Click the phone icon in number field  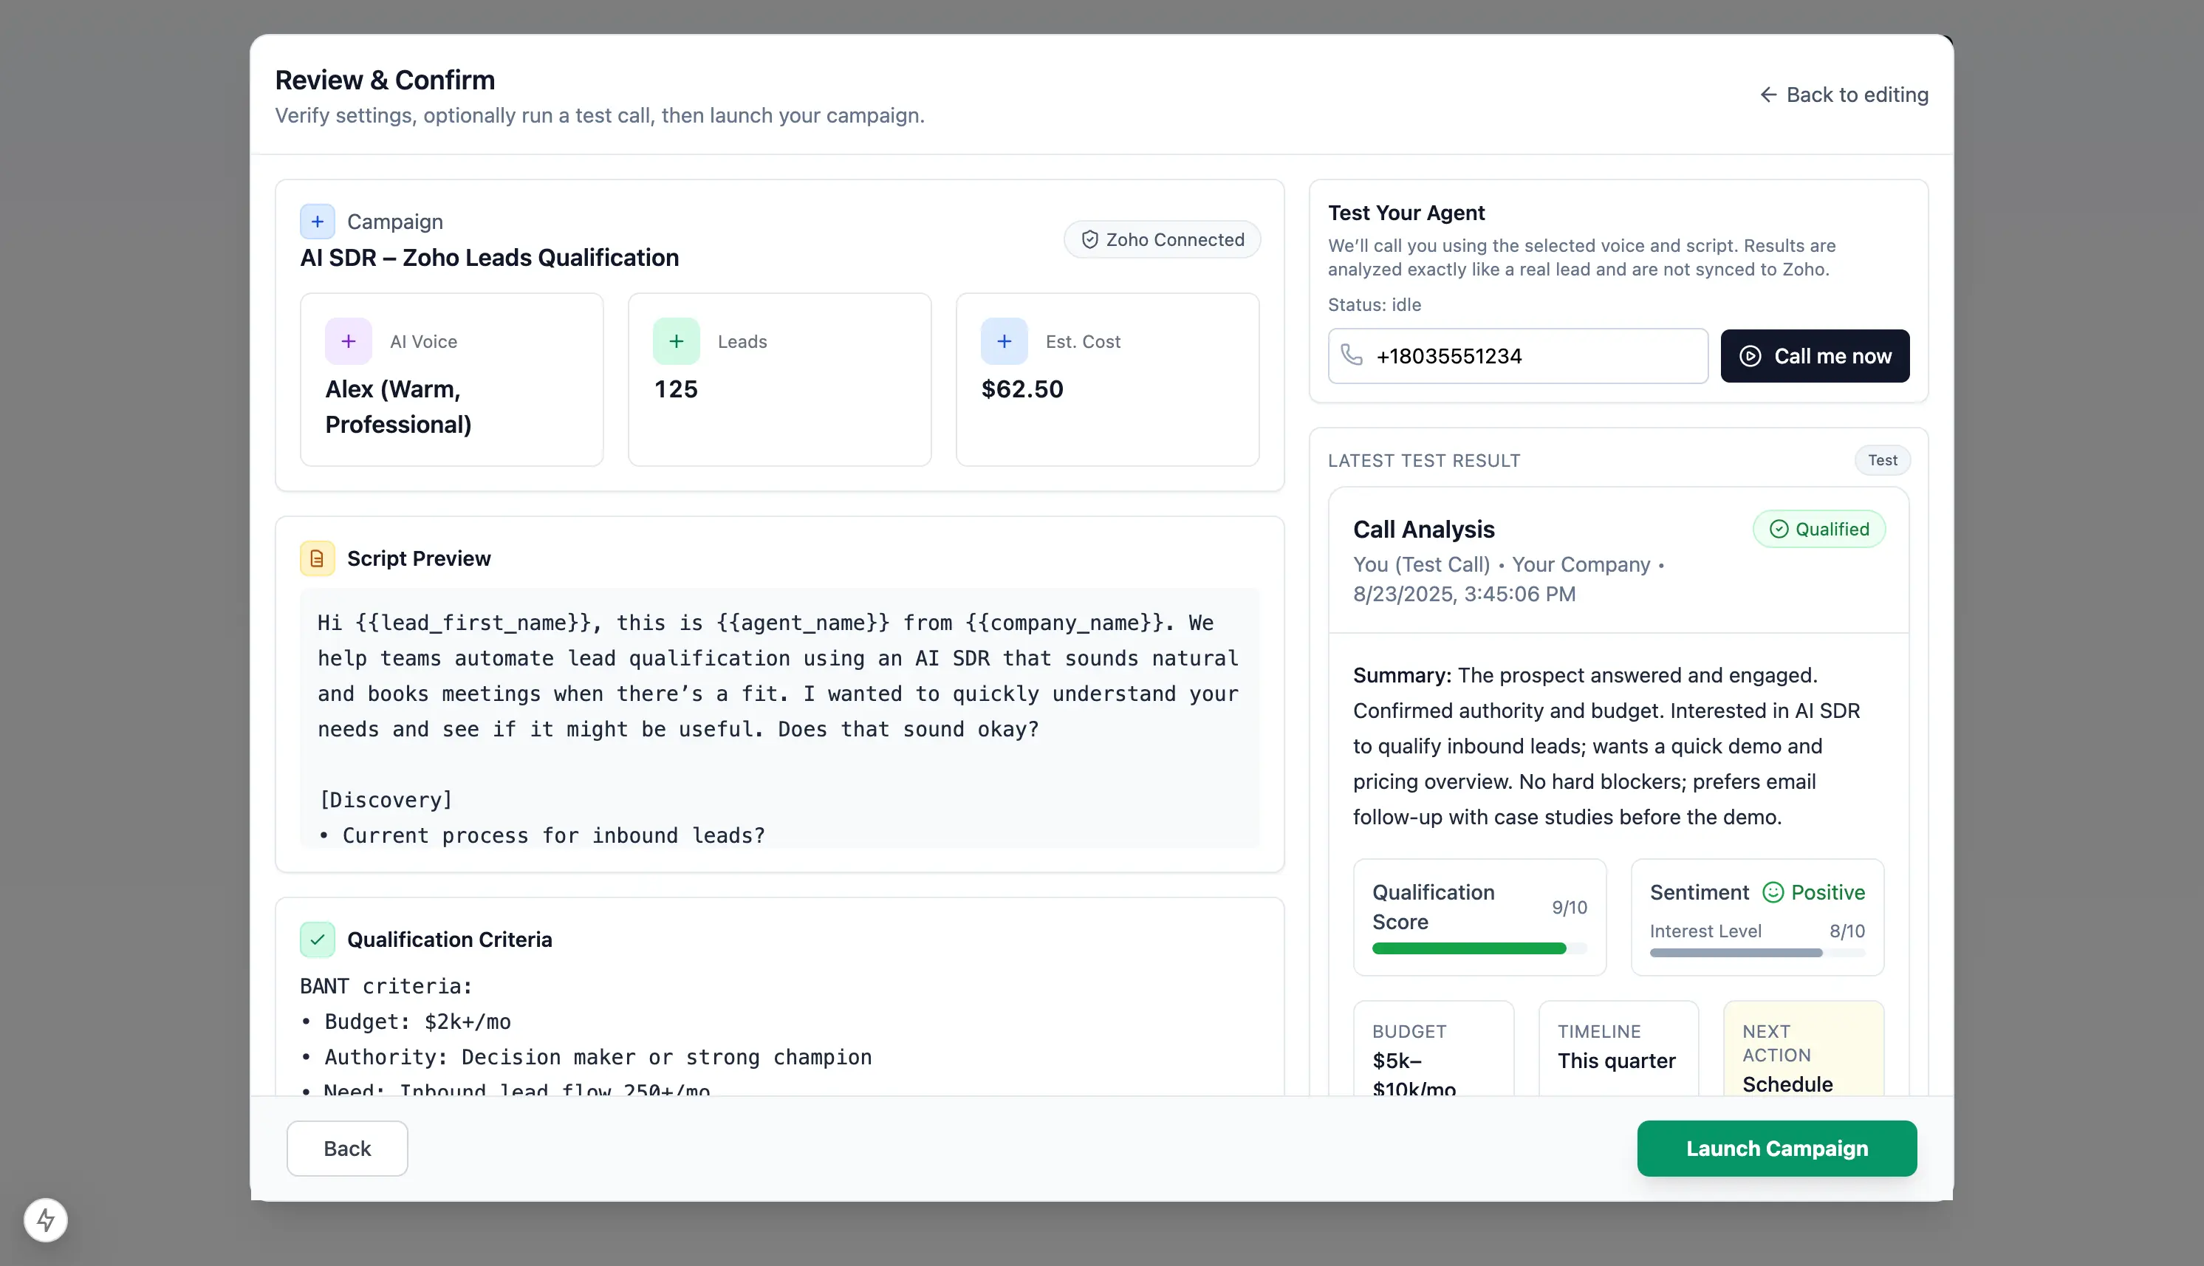[x=1351, y=355]
